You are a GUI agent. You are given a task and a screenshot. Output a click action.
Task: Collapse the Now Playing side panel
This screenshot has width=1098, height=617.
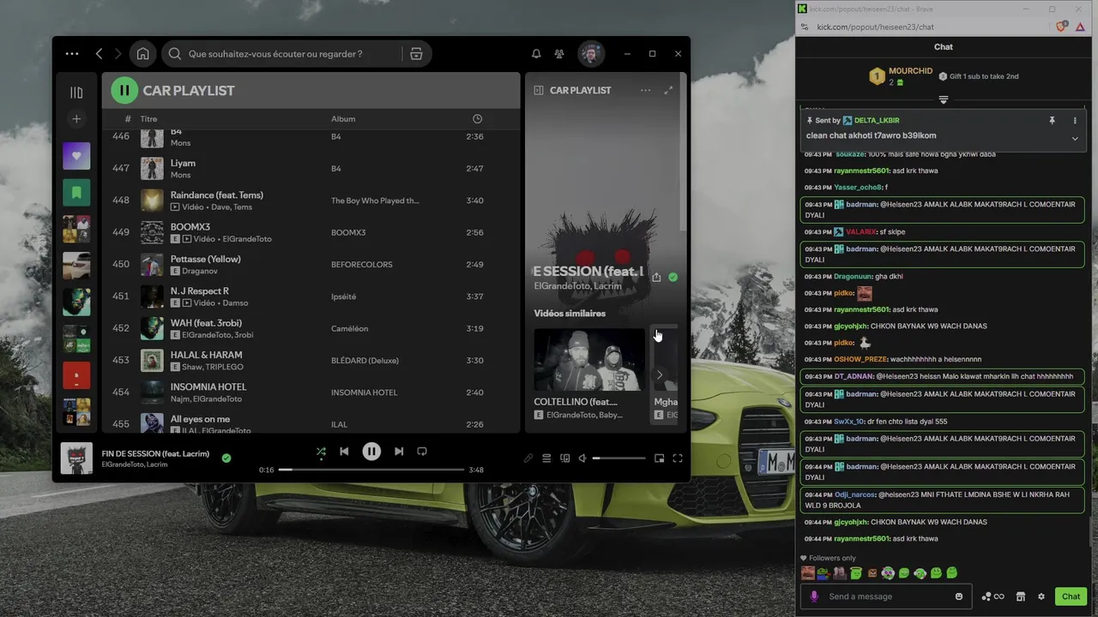[539, 90]
